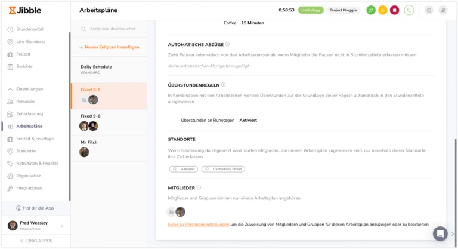Click the top-right icon next to help

(x=443, y=10)
